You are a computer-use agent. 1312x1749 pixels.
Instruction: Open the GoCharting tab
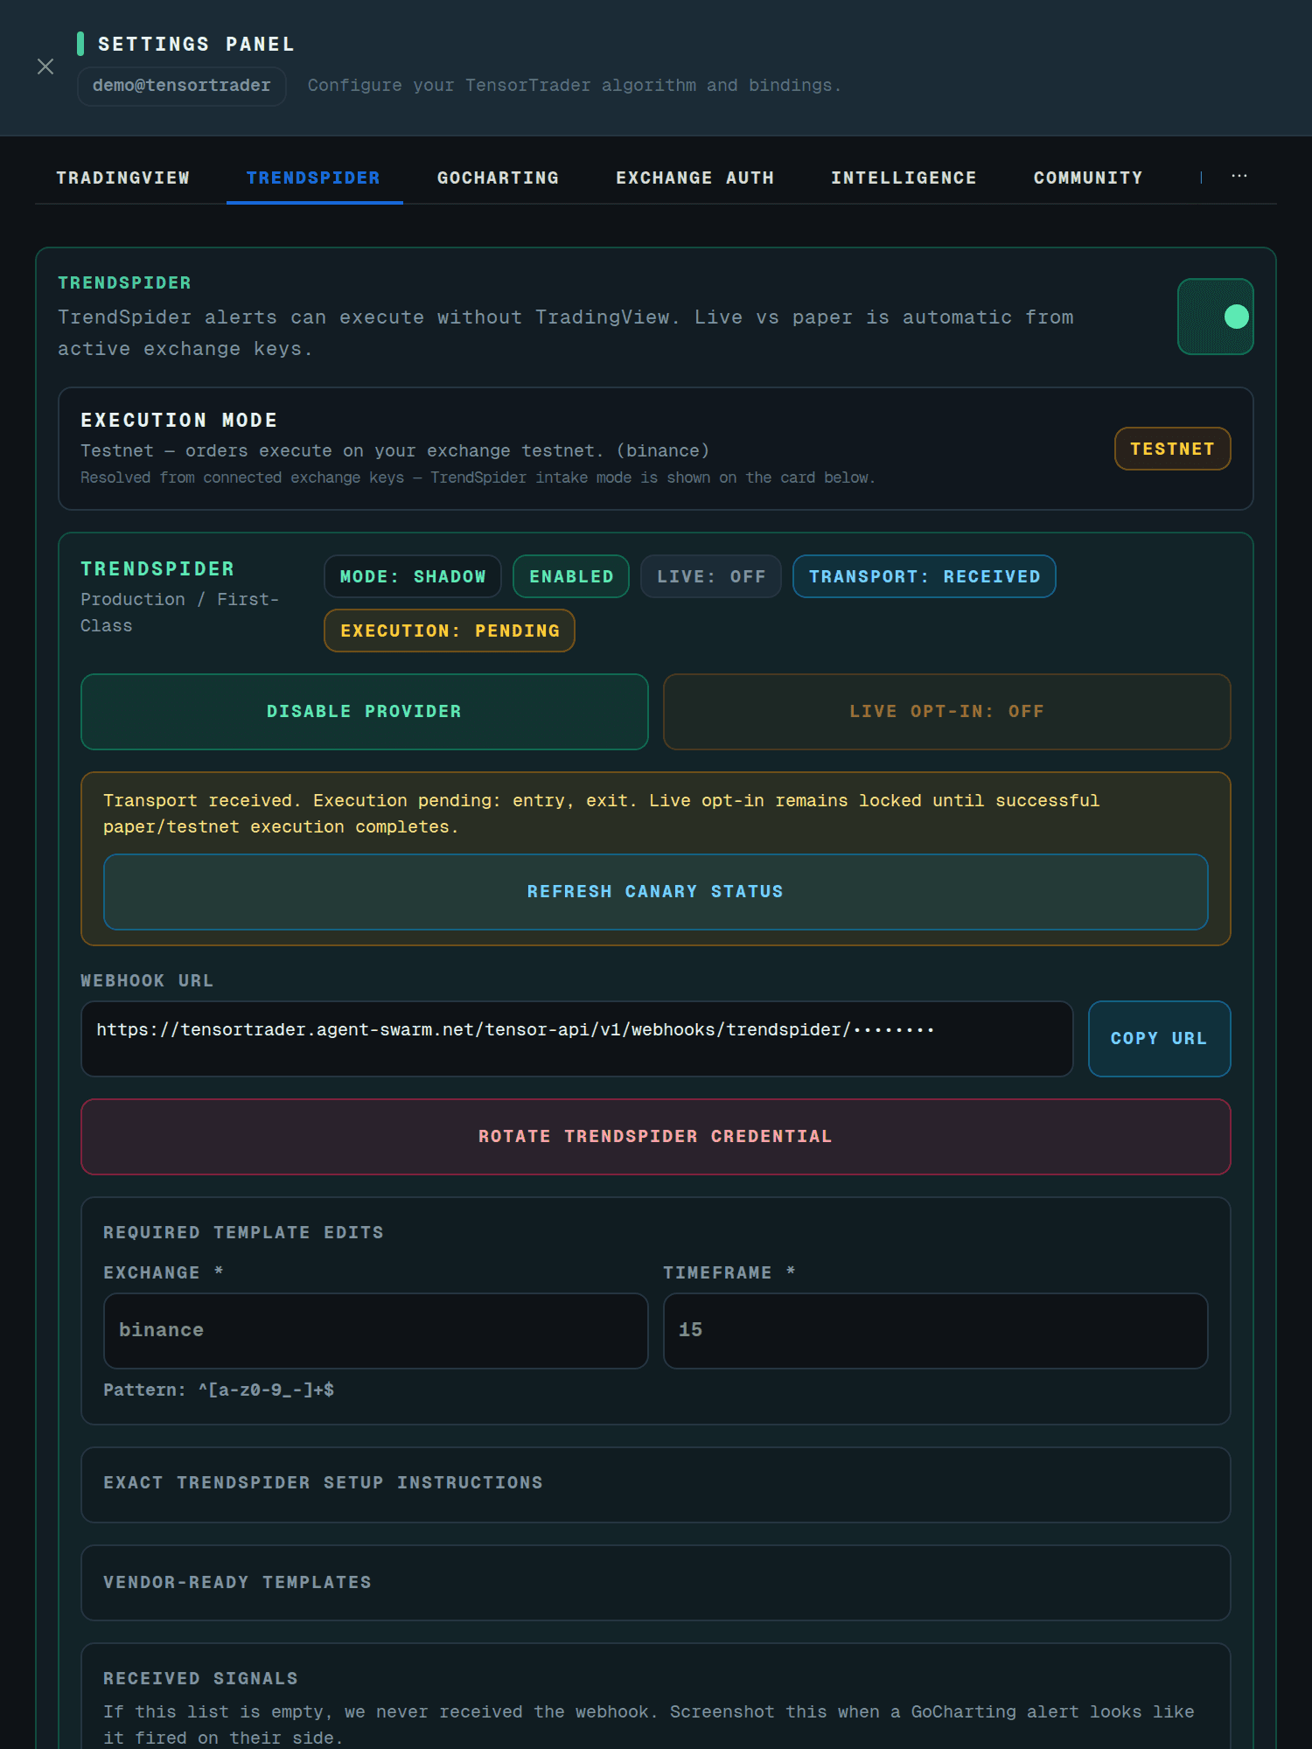499,178
